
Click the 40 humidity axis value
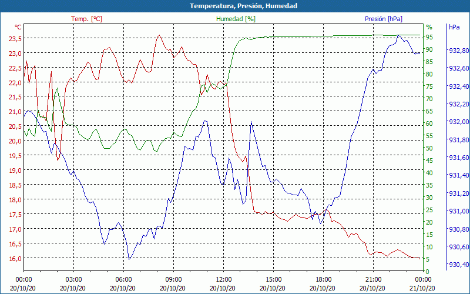[429, 173]
